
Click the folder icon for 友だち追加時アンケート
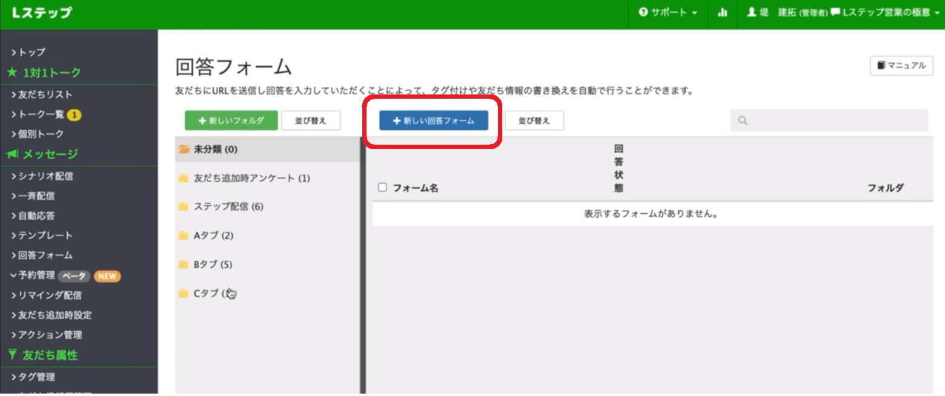[184, 178]
